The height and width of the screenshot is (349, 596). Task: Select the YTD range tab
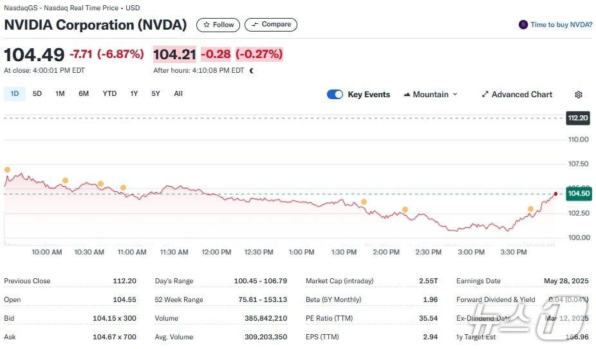(x=109, y=93)
